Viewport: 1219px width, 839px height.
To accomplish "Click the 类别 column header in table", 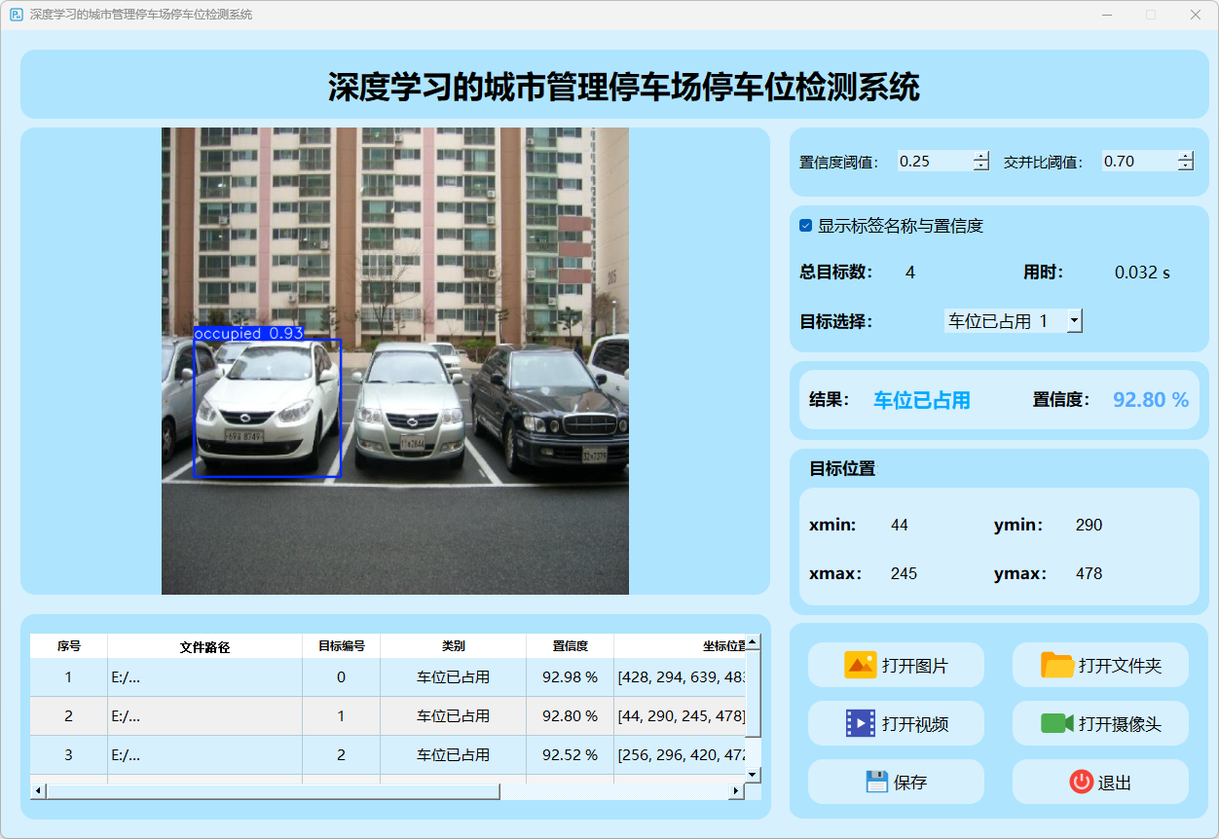I will tap(453, 646).
